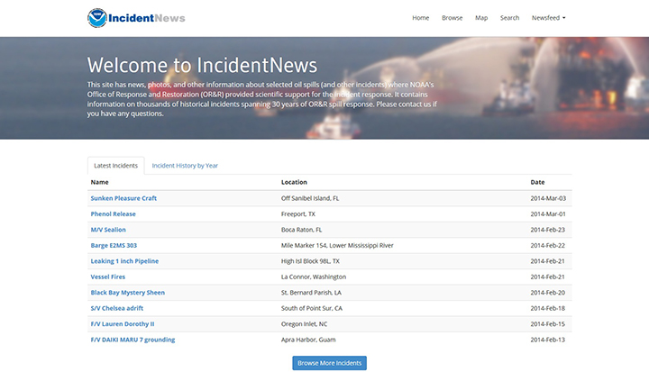Expand the Newsfeed dropdown
The image size is (649, 372).
[548, 18]
